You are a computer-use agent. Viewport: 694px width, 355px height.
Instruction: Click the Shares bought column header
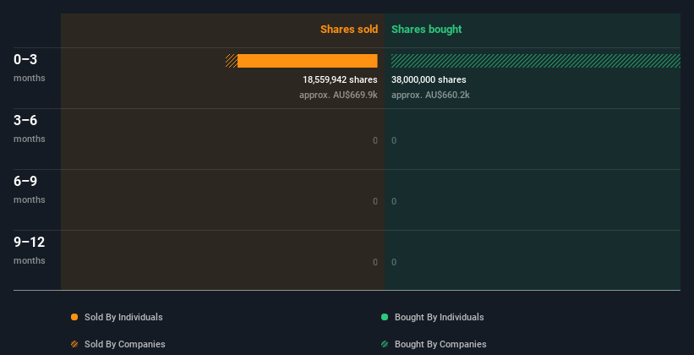[x=427, y=30]
